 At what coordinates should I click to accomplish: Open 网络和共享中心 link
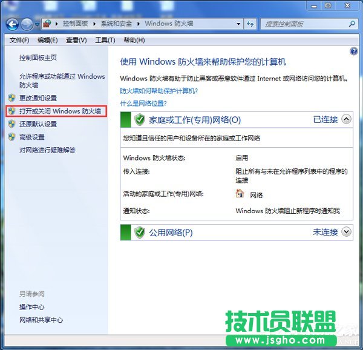click(41, 320)
